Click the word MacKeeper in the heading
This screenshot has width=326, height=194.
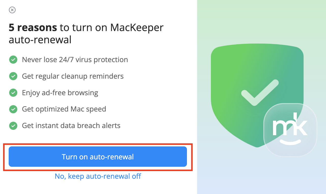(x=137, y=27)
